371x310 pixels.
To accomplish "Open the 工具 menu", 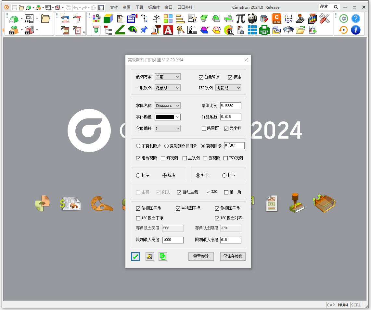I will pos(139,7).
